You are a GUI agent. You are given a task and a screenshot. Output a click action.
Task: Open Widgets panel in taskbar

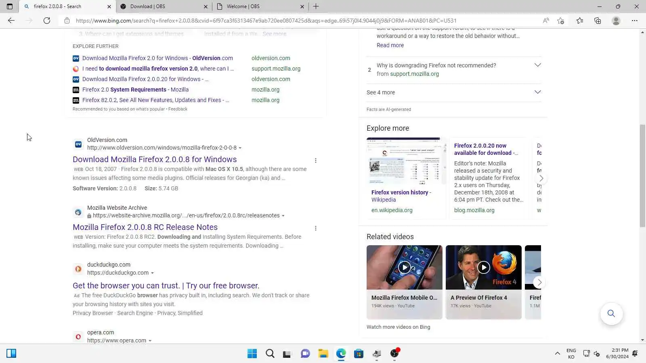(11, 354)
